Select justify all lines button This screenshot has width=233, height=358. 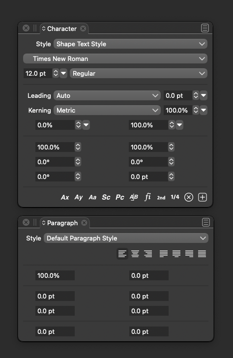[202, 254]
